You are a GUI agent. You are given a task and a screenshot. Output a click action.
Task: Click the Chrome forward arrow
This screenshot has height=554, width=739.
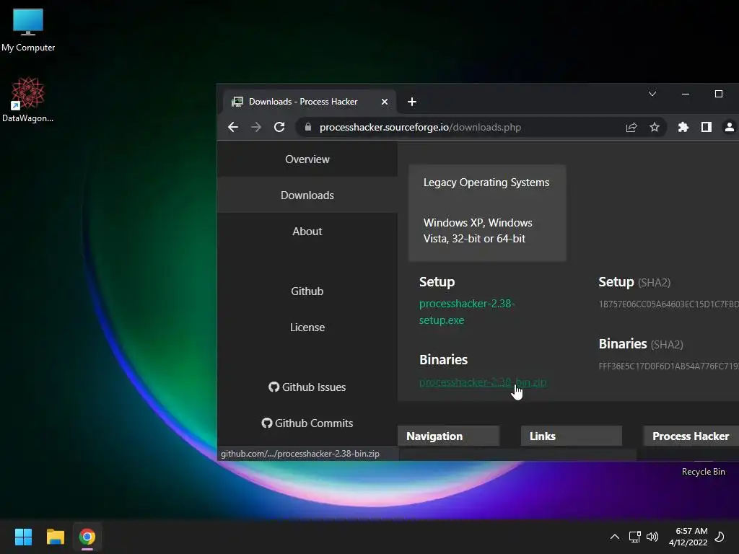click(256, 127)
